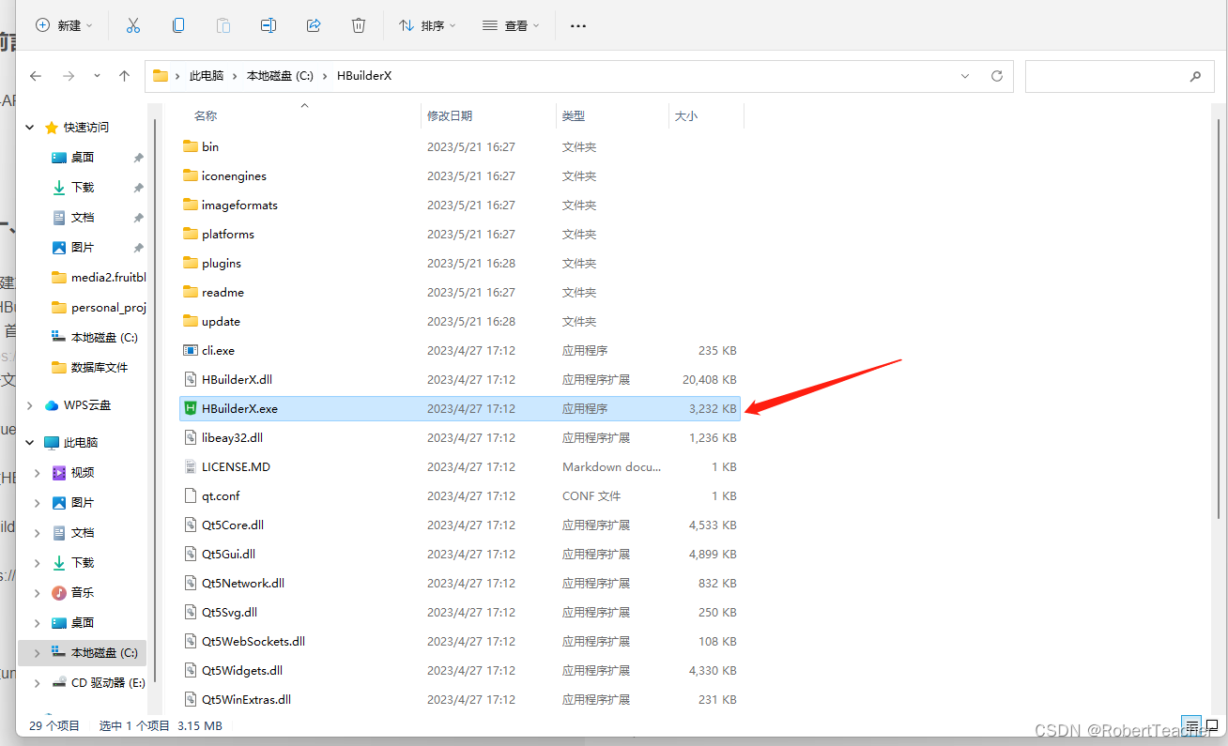Select the iconengines folder row
Screen dimensions: 1228x746
(x=460, y=175)
